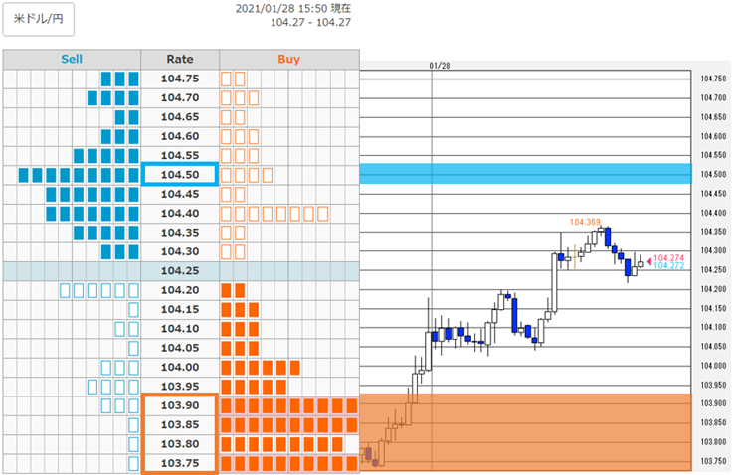Select the 104.60 rate cell
Screen dimensions: 732x475
click(x=180, y=136)
